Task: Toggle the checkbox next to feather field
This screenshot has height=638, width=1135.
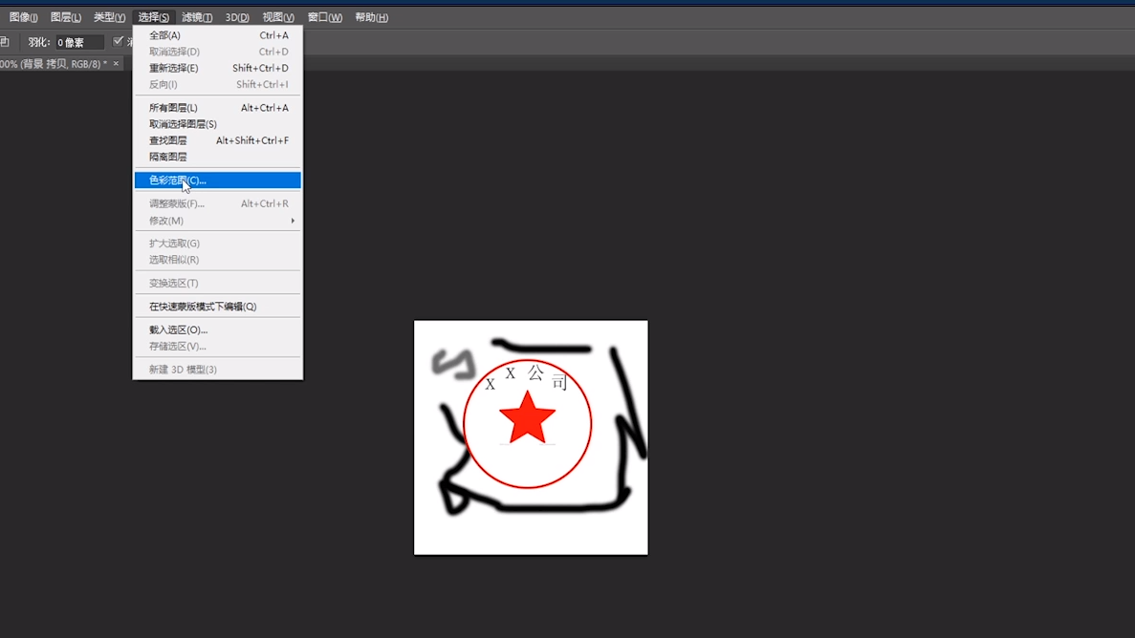Action: [119, 41]
